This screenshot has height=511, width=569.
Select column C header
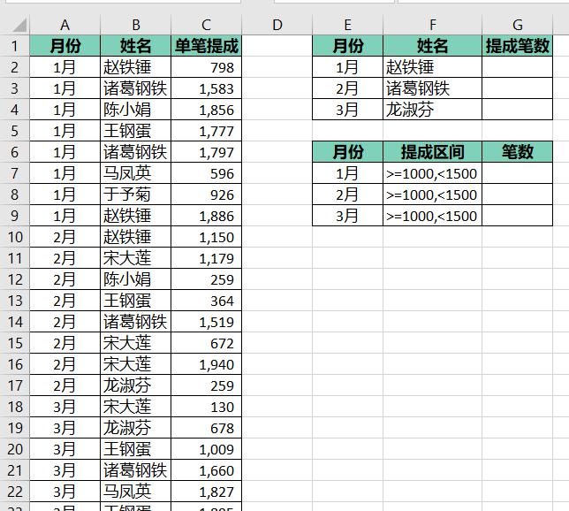tap(206, 25)
